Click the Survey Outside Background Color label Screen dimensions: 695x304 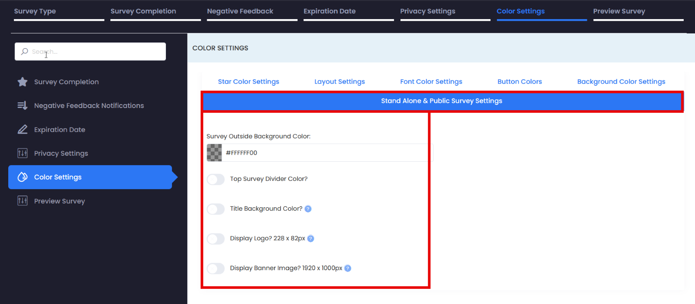click(x=258, y=136)
